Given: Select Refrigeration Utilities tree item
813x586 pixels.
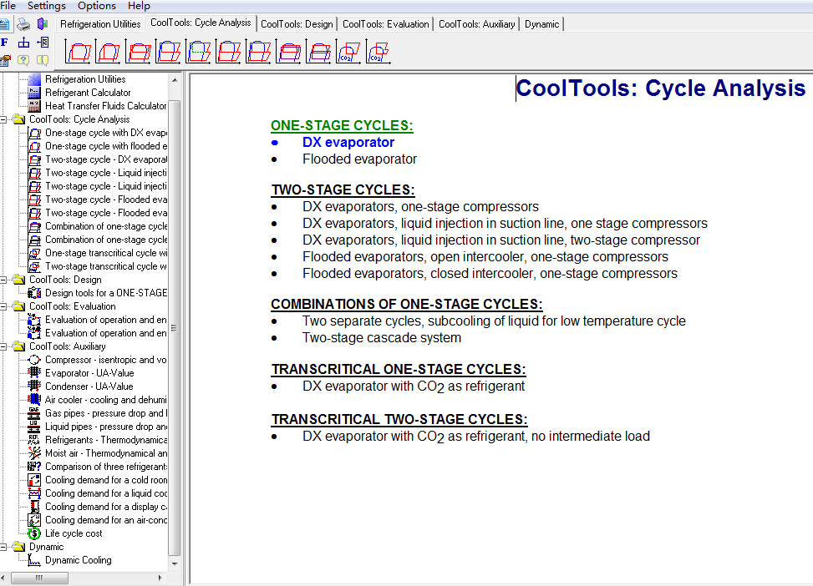Looking at the screenshot, I should (85, 79).
